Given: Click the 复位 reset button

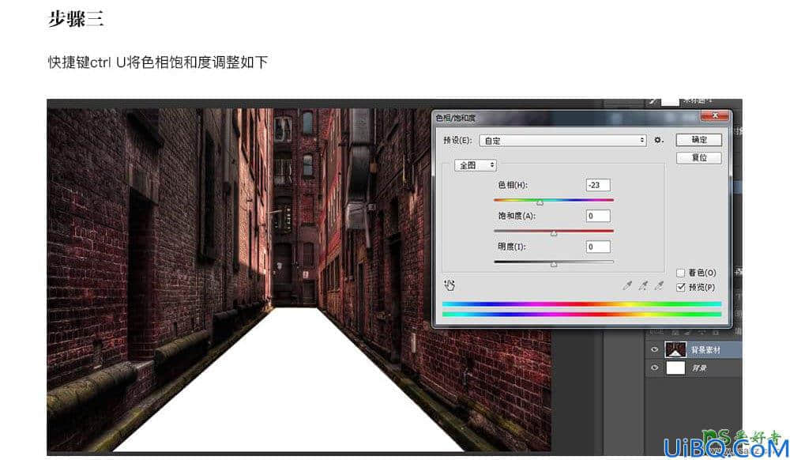Looking at the screenshot, I should coord(699,158).
